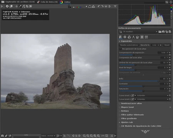Toggle before/after view icon
The height and width of the screenshot is (138, 173).
pyautogui.click(x=11, y=6)
